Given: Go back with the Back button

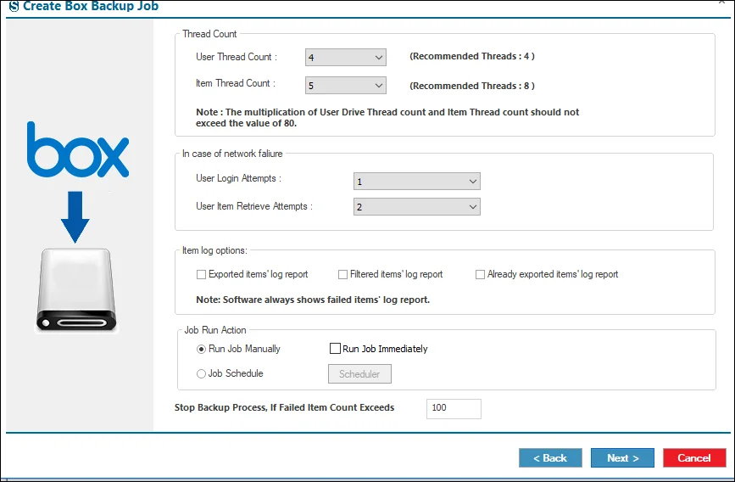Looking at the screenshot, I should [x=550, y=458].
